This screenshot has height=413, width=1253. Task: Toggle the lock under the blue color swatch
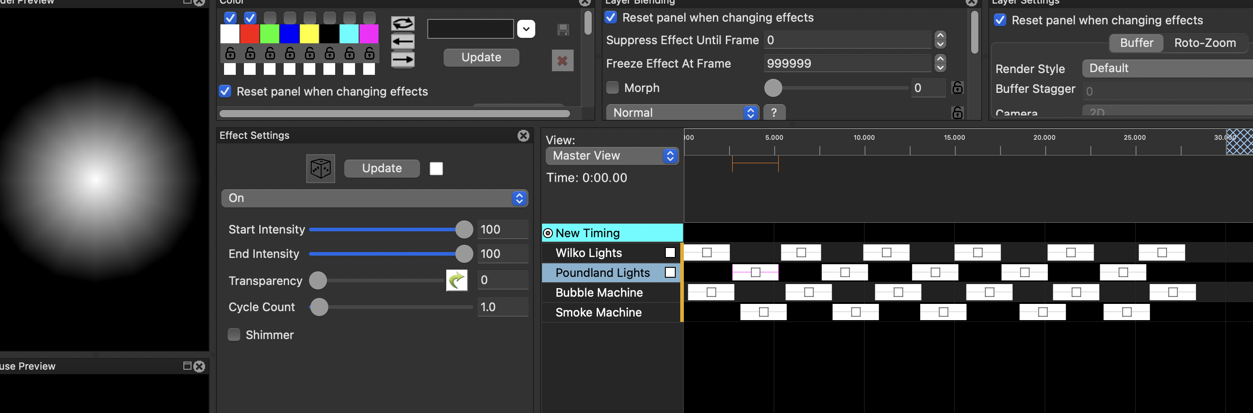pyautogui.click(x=290, y=53)
